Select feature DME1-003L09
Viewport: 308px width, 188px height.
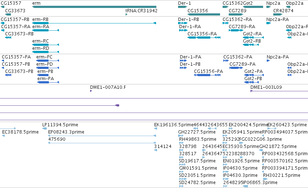266,87
